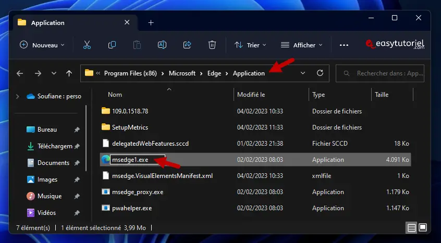Click the Delete trash icon
This screenshot has width=441, height=243.
coord(212,45)
